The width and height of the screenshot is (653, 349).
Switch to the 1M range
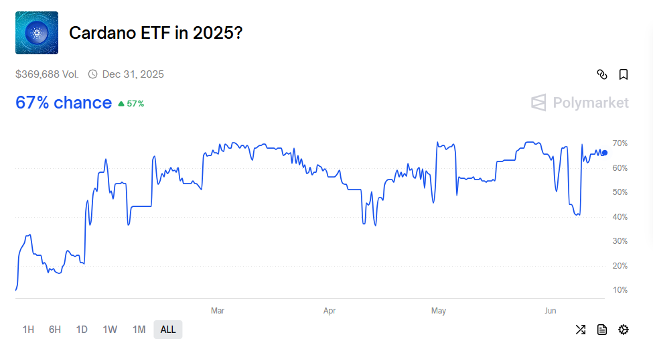point(139,330)
